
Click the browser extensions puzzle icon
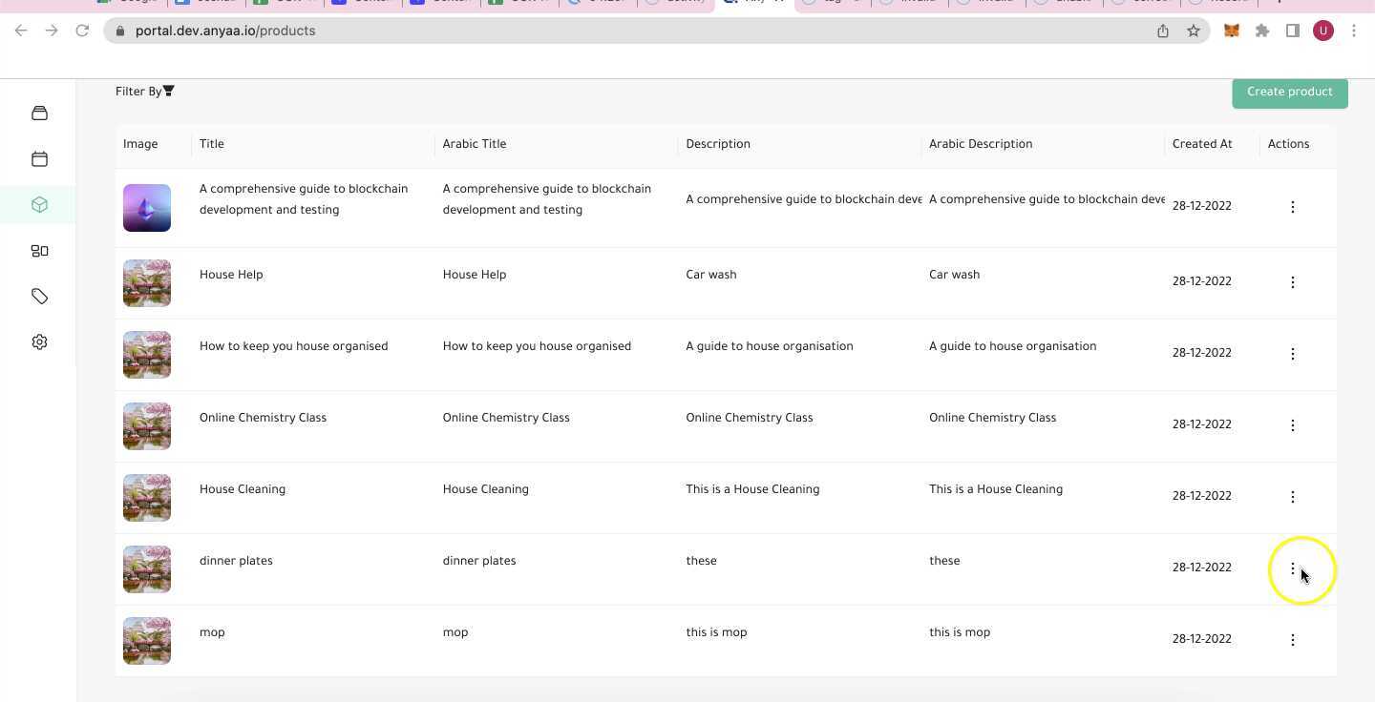[1262, 30]
